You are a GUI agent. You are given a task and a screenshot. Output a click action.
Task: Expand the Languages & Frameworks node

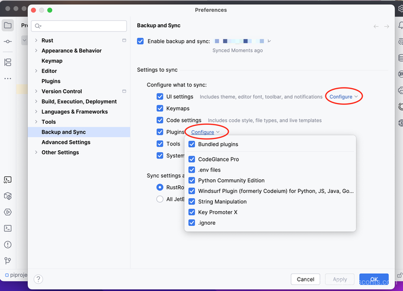click(36, 112)
